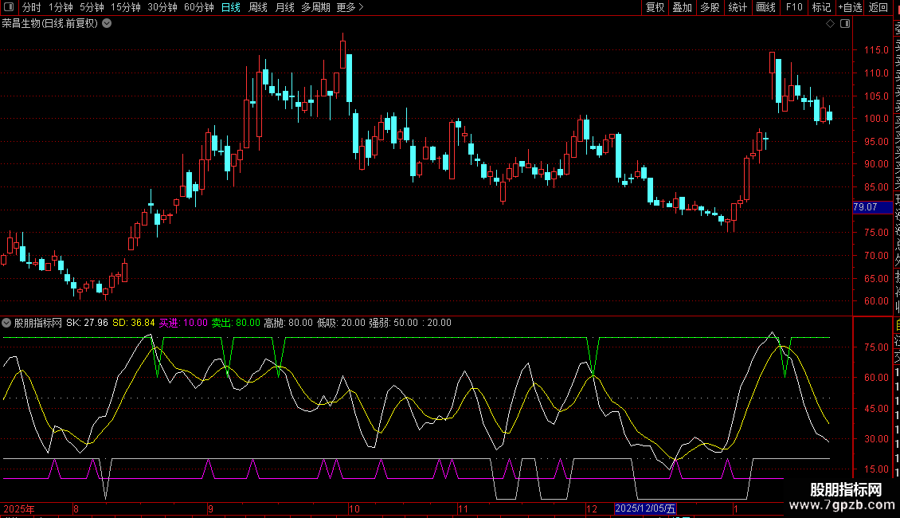The width and height of the screenshot is (900, 518).
Task: Open the 标记 mark tool
Action: (x=821, y=7)
